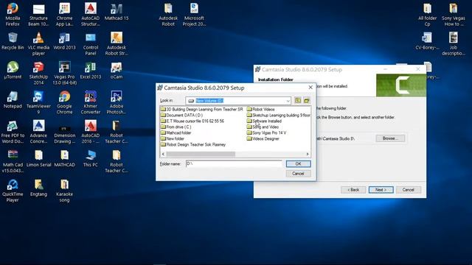Open the Recycle Bin

click(x=13, y=41)
